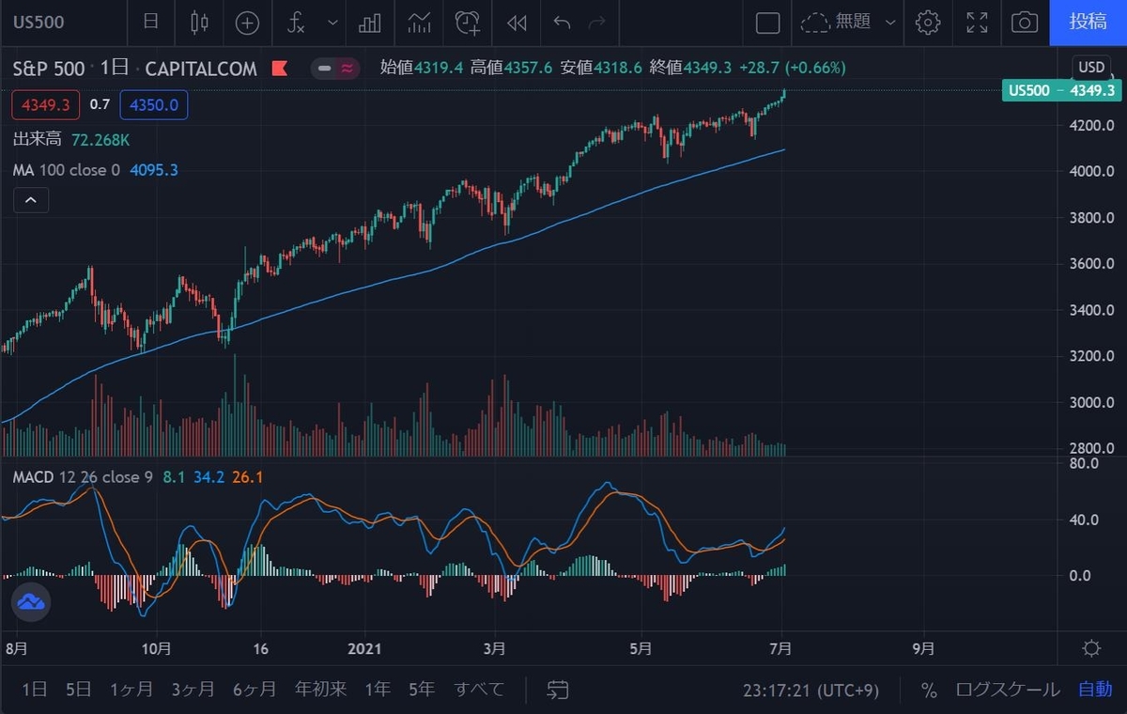This screenshot has height=714, width=1127.
Task: Redo the last chart action
Action: click(596, 23)
